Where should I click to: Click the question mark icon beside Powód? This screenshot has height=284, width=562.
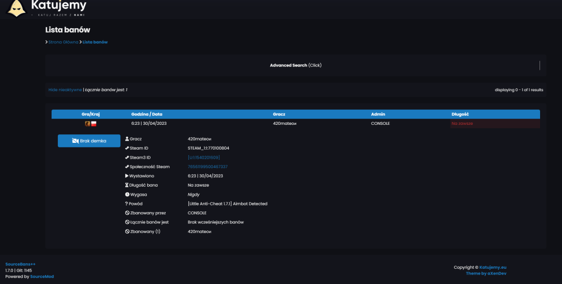(x=126, y=204)
